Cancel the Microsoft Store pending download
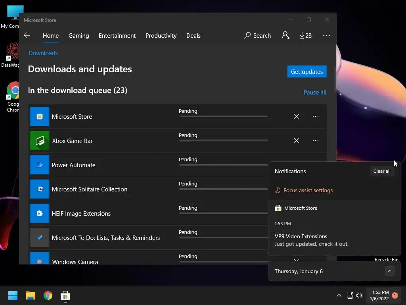406x305 pixels. click(297, 116)
